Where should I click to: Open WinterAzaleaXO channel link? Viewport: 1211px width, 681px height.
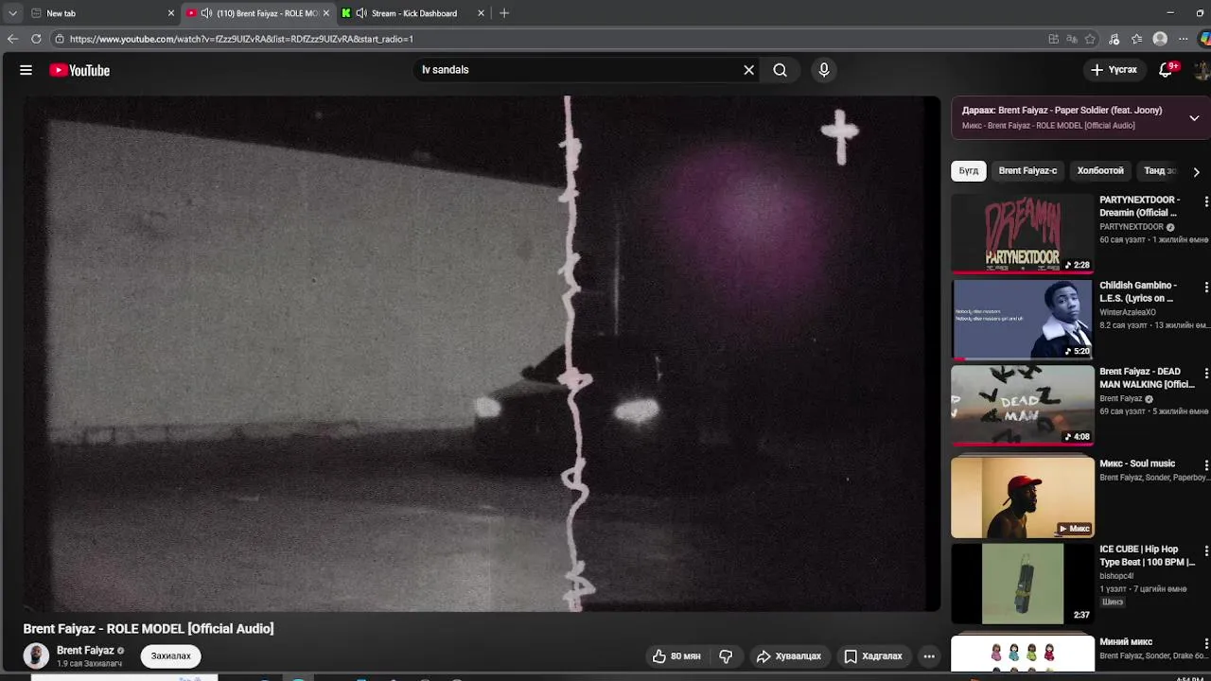click(1128, 312)
